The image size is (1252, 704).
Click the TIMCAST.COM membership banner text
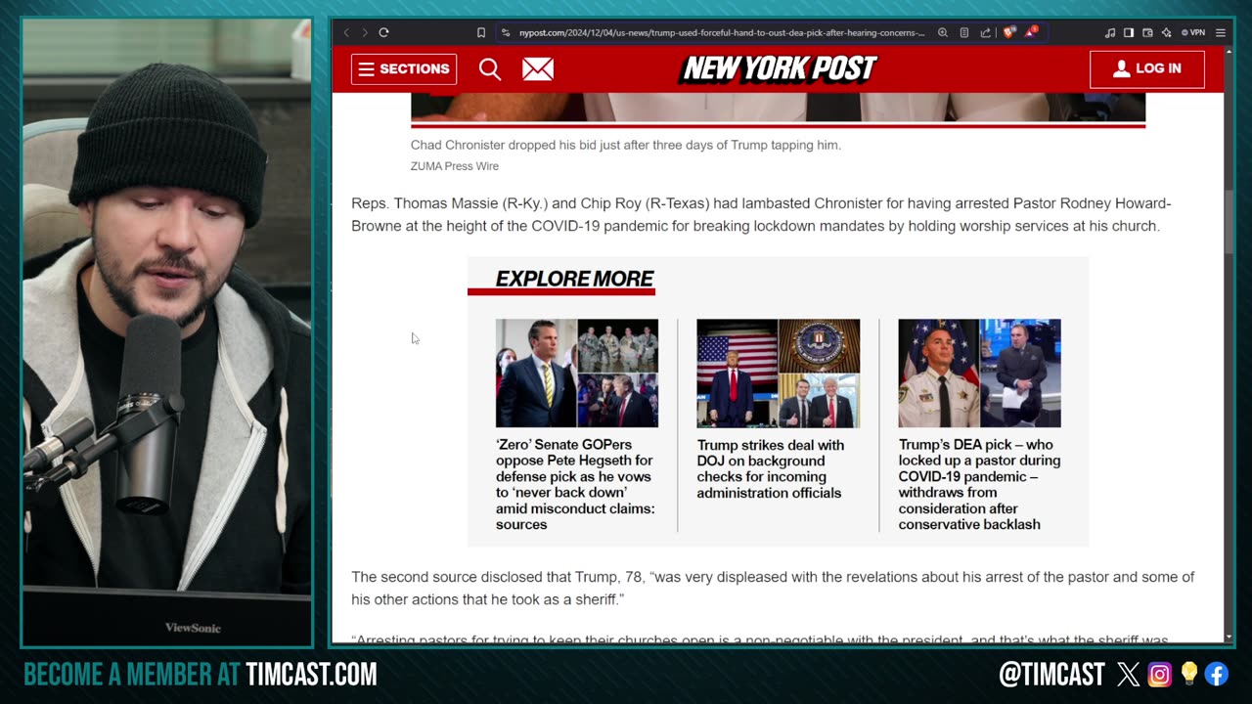(x=311, y=674)
